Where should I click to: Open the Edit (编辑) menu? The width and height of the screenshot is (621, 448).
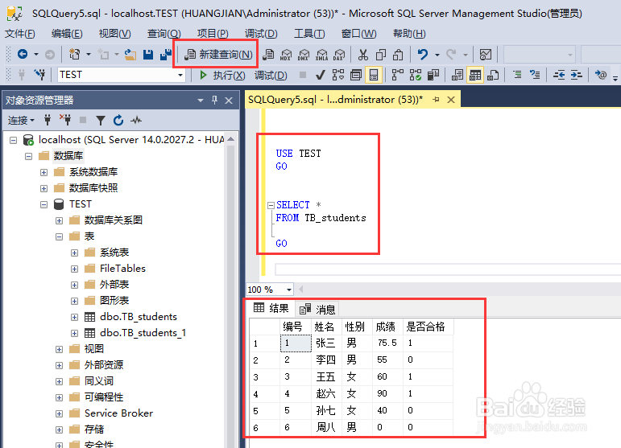[67, 34]
